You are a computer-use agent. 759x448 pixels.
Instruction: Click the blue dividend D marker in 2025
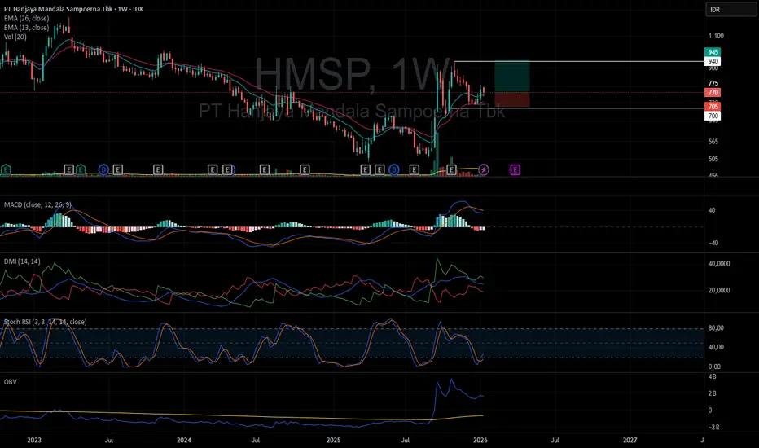tap(394, 169)
